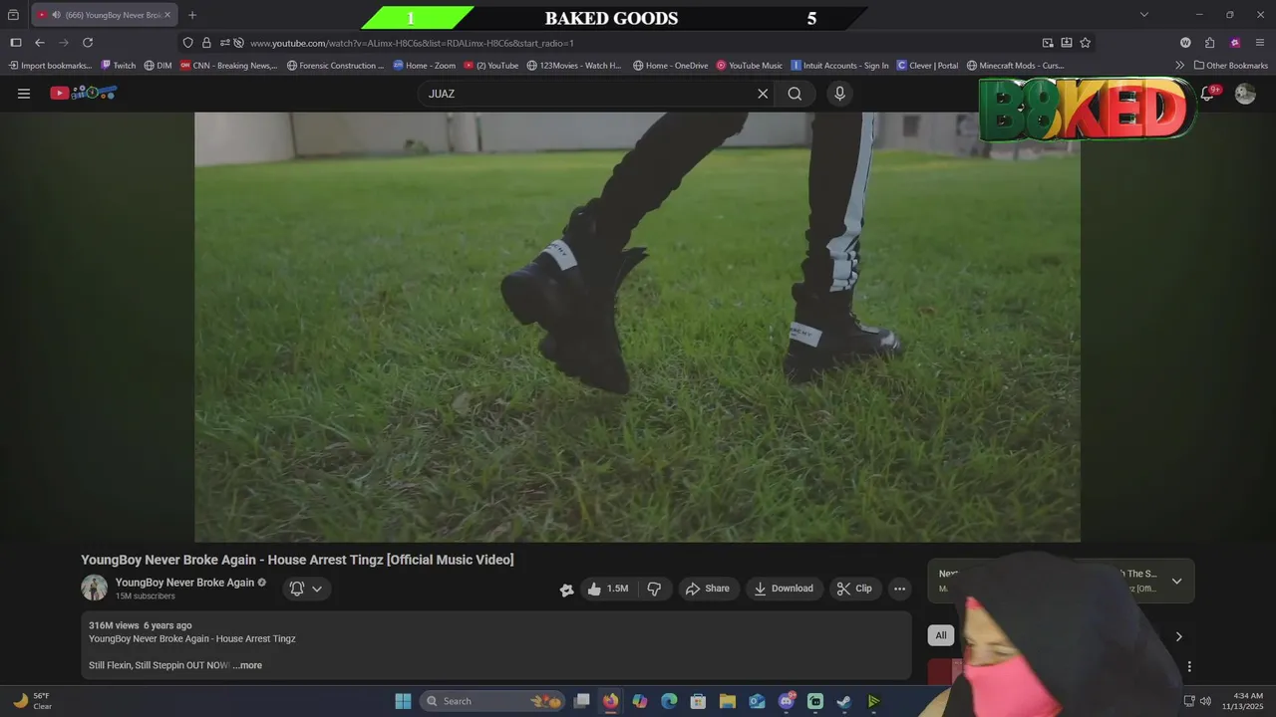This screenshot has height=717, width=1276.
Task: Open subscription notification bell dropdown
Action: click(306, 589)
